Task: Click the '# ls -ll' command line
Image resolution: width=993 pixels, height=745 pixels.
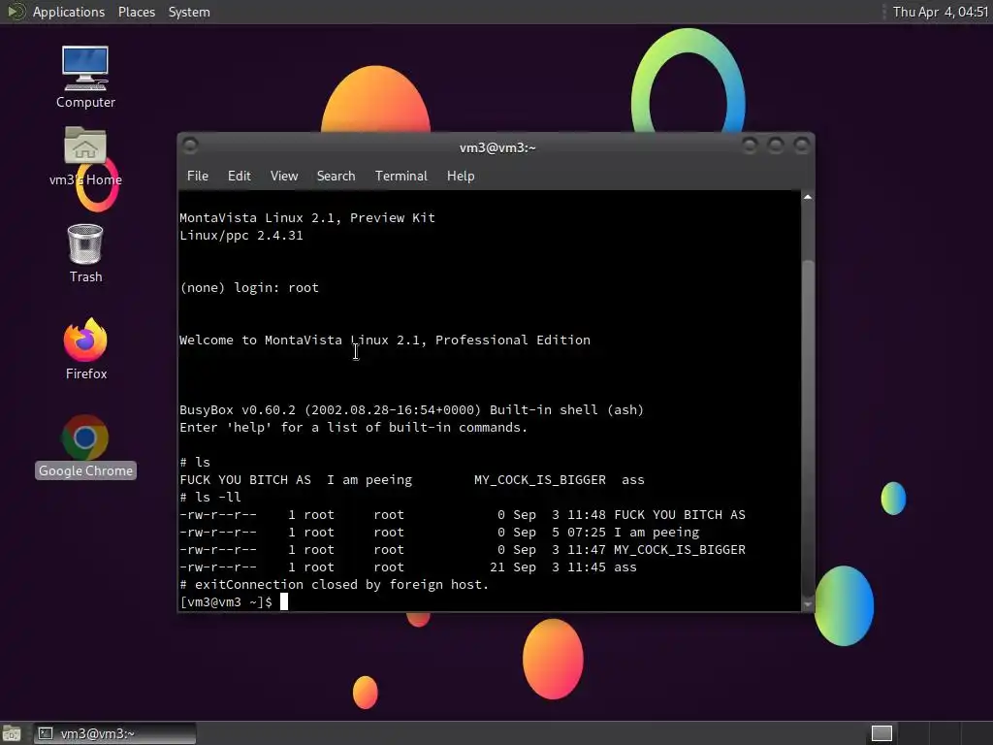Action: (210, 498)
